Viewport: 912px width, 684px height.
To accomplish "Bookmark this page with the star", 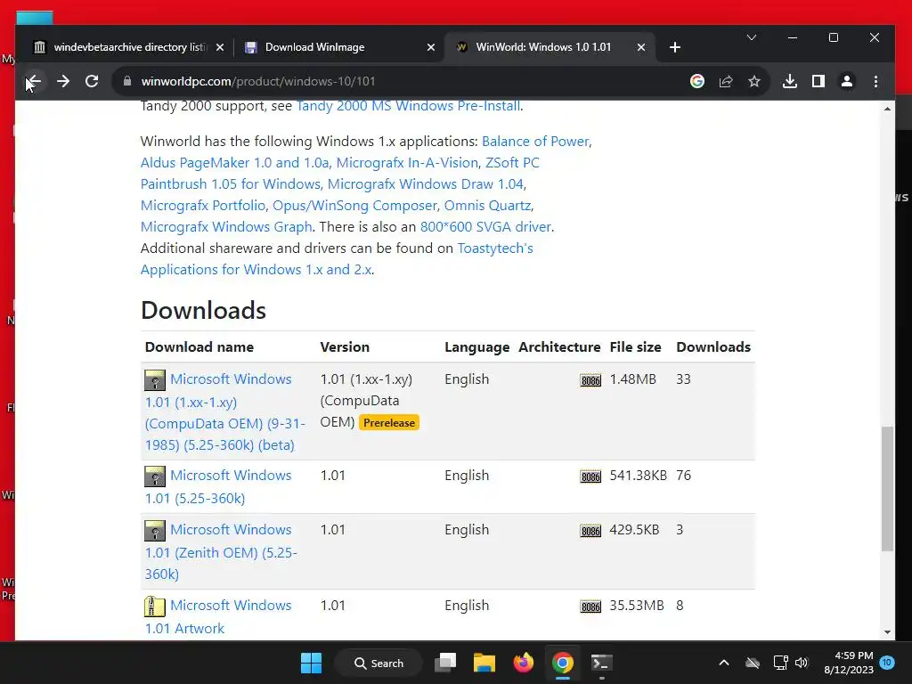I will 754,81.
